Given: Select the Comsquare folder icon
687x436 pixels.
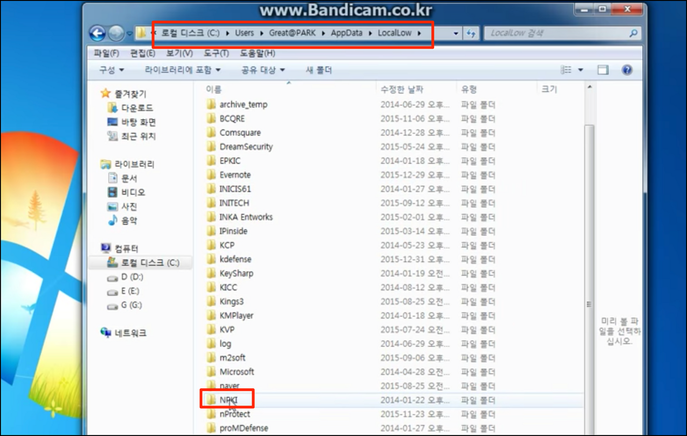Looking at the screenshot, I should pyautogui.click(x=211, y=133).
